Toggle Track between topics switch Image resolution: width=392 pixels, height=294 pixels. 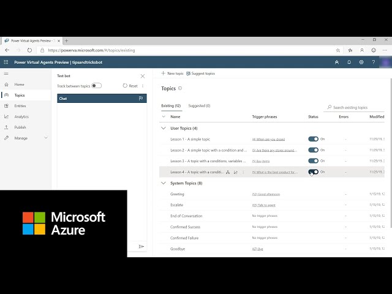(97, 86)
